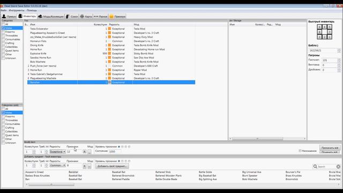Select Badass Brass Knuckles in the add list
The height and width of the screenshot is (193, 343).
click(38, 175)
